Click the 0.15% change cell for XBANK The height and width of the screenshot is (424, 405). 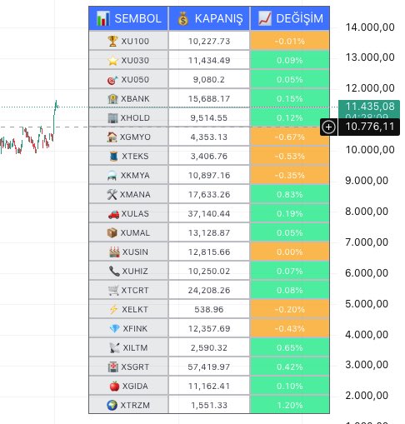click(290, 98)
